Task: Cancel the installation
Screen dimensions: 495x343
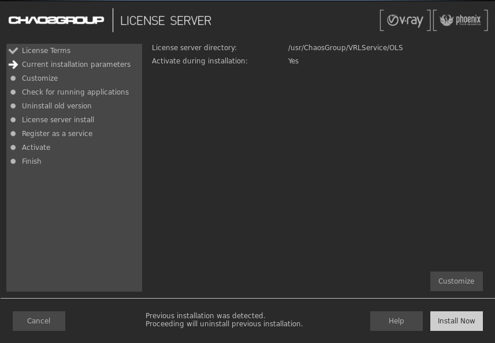Action: [39, 321]
